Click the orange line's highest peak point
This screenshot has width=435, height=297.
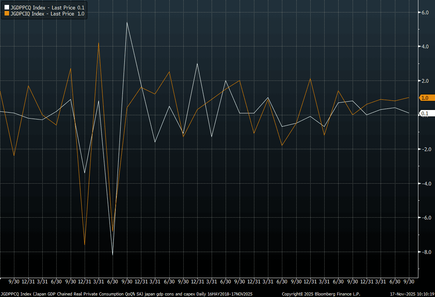pyautogui.click(x=99, y=43)
